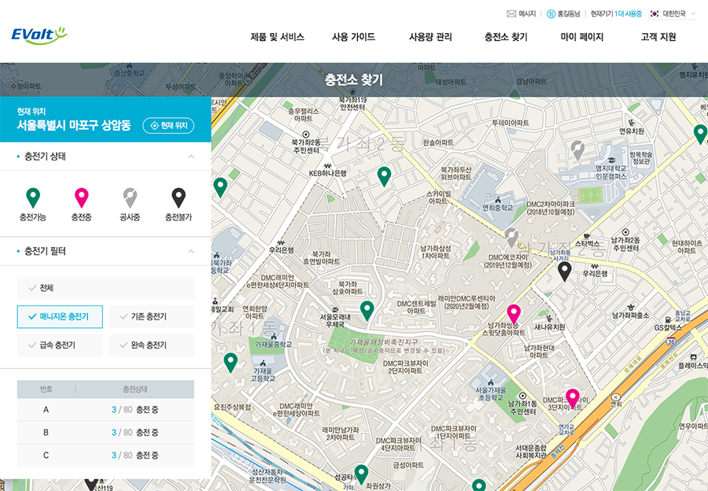This screenshot has width=708, height=491.
Task: Enable the 완속 충전기 filter
Action: click(151, 345)
